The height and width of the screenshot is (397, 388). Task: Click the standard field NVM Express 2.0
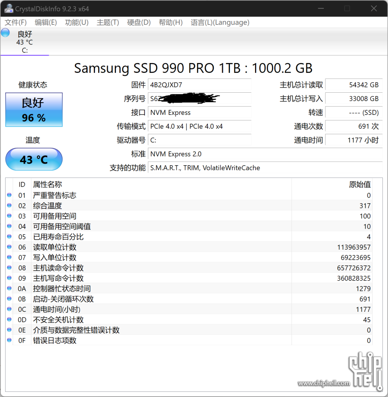[x=265, y=154]
